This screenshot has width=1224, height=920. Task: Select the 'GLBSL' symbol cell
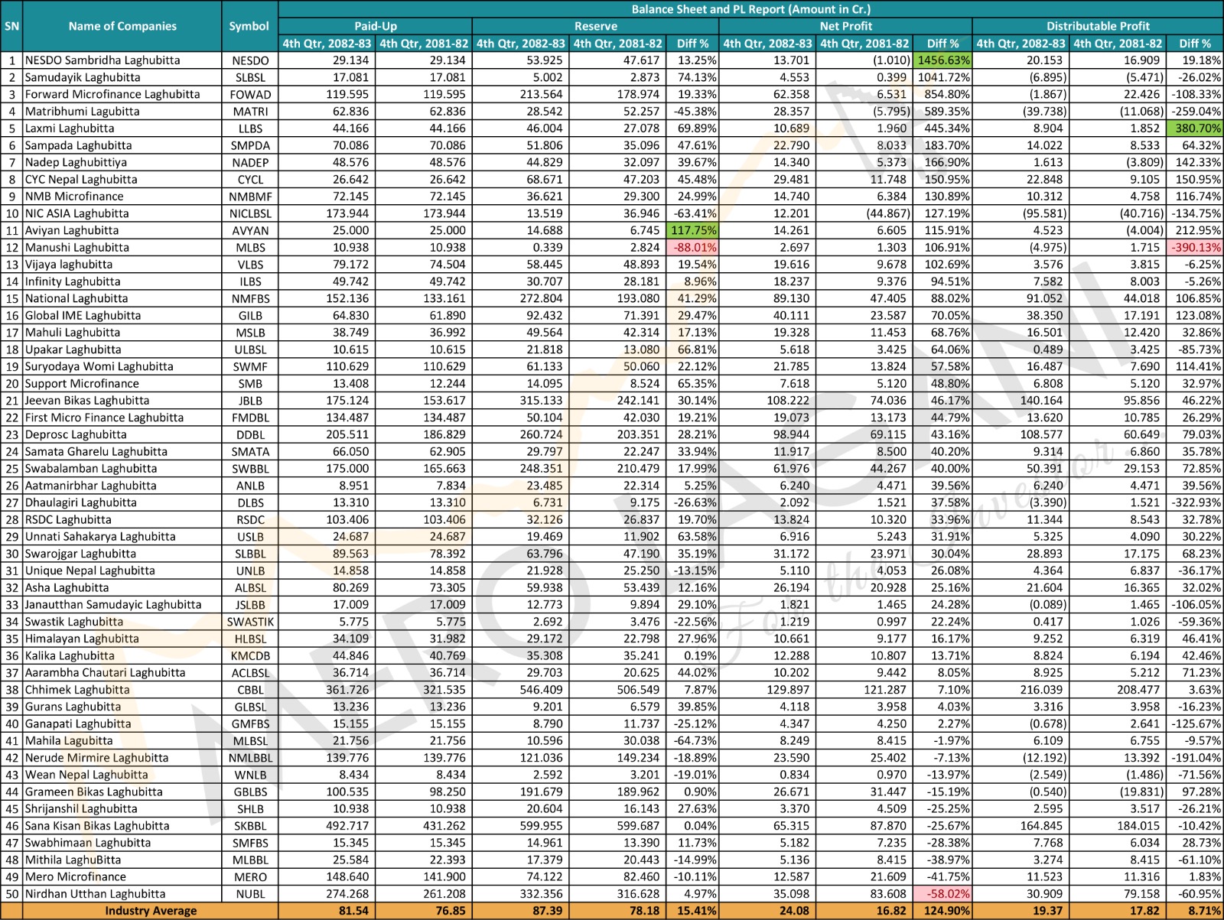pyautogui.click(x=250, y=707)
